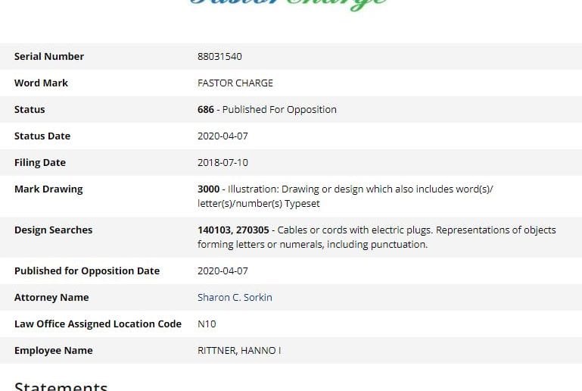
Task: Click the Serial Number label
Action: point(49,57)
